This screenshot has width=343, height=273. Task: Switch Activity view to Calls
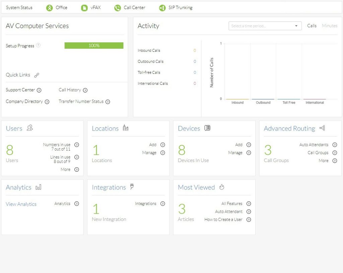312,26
